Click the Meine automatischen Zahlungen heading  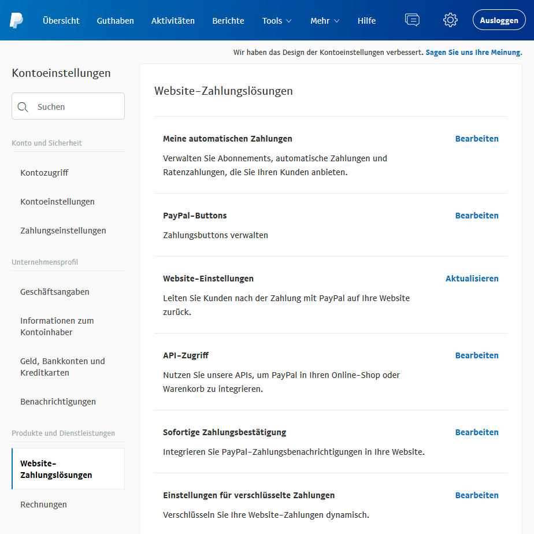(x=228, y=139)
